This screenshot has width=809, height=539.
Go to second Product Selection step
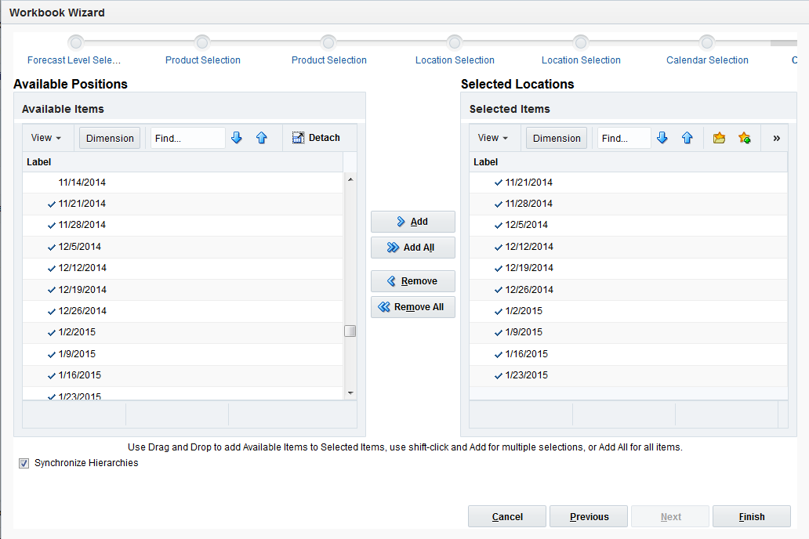pos(329,60)
